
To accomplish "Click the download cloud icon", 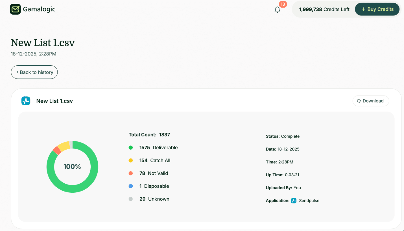I will 359,101.
